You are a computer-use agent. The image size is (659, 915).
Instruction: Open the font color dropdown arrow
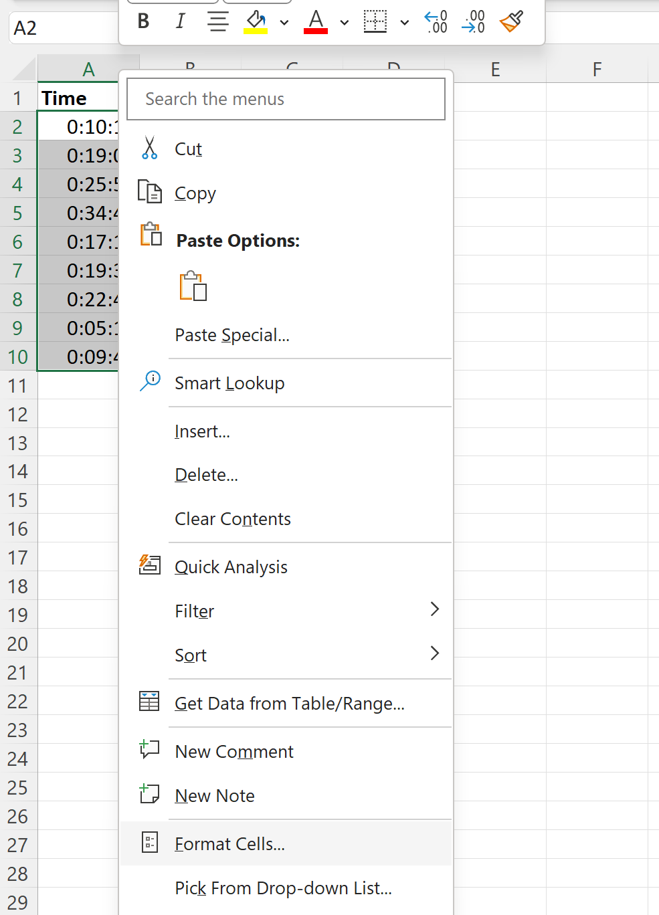345,22
